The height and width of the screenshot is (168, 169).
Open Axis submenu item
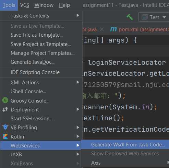pyautogui.click(x=125, y=163)
